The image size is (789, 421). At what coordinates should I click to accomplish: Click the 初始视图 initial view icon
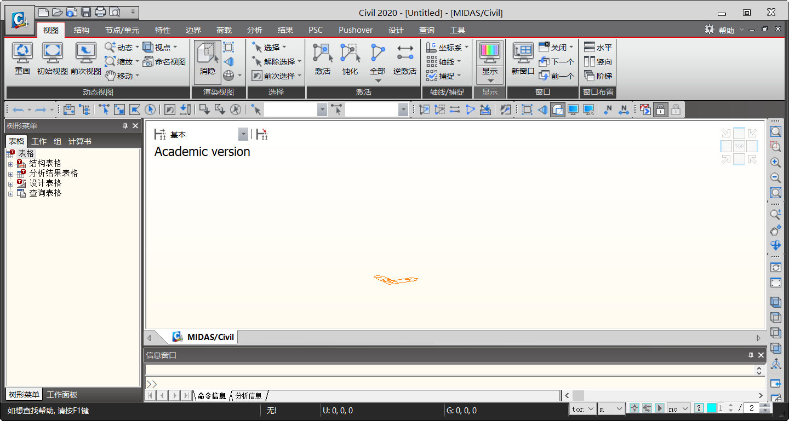click(52, 59)
